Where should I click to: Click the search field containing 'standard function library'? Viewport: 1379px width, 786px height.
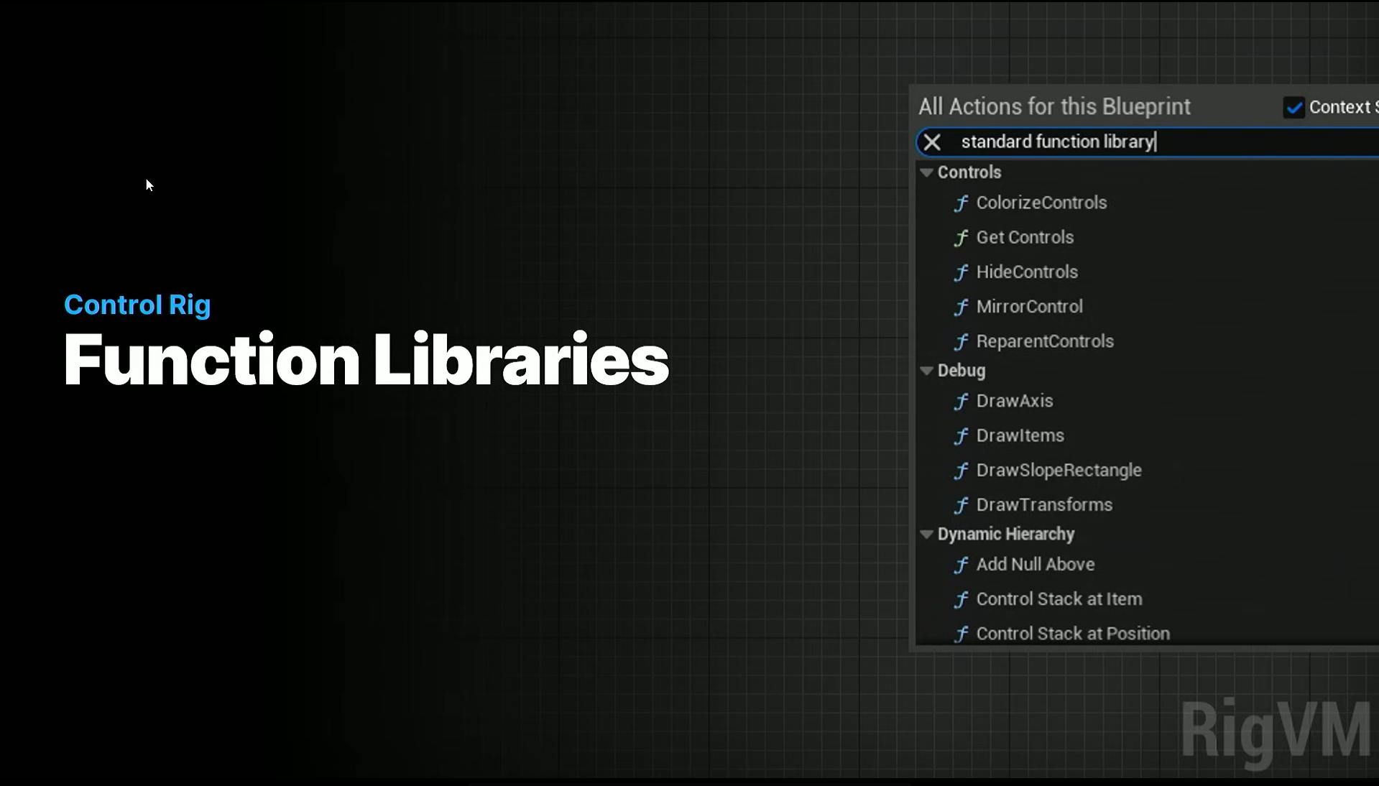(1148, 142)
